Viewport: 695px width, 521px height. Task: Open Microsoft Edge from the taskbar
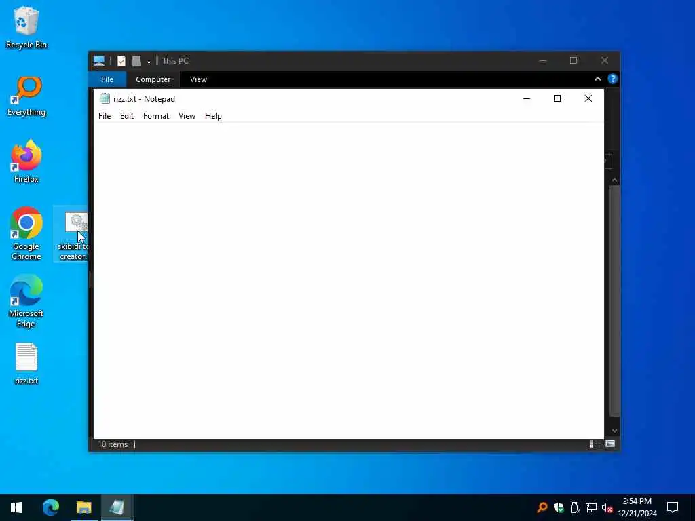pyautogui.click(x=50, y=507)
